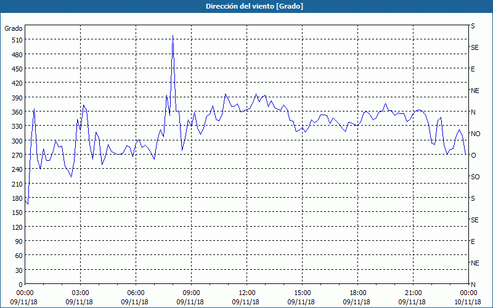
Task: Select the 450 label on the y-axis
Action: [17, 69]
